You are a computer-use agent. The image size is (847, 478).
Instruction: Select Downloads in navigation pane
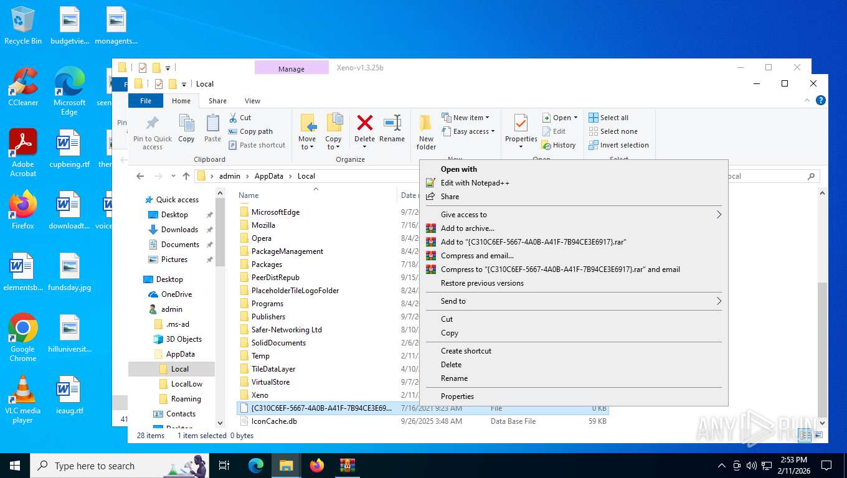[179, 230]
